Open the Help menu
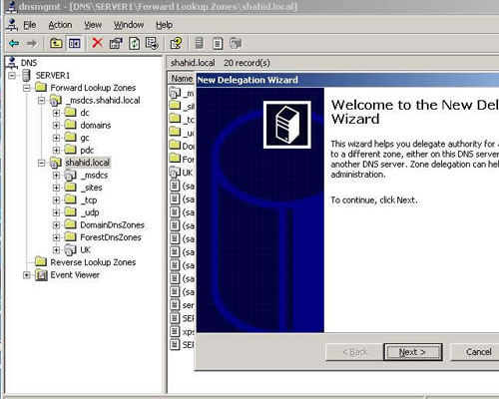This screenshot has width=499, height=399. pyautogui.click(x=164, y=25)
